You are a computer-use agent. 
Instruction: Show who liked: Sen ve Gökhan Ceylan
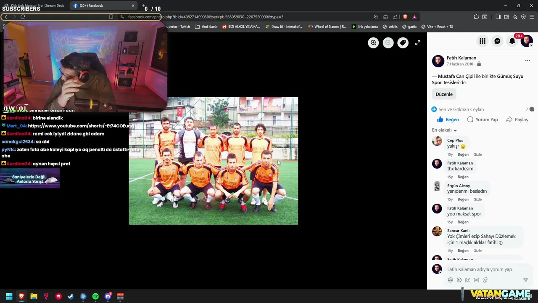coord(461,109)
